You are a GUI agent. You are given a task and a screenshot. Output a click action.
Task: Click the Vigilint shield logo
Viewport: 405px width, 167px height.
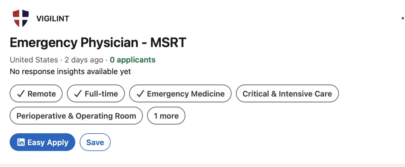tap(20, 19)
